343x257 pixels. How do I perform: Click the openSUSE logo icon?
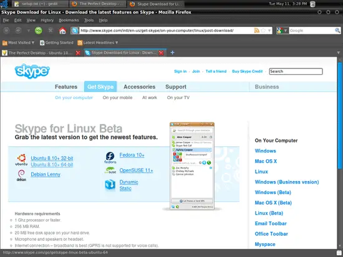110,171
